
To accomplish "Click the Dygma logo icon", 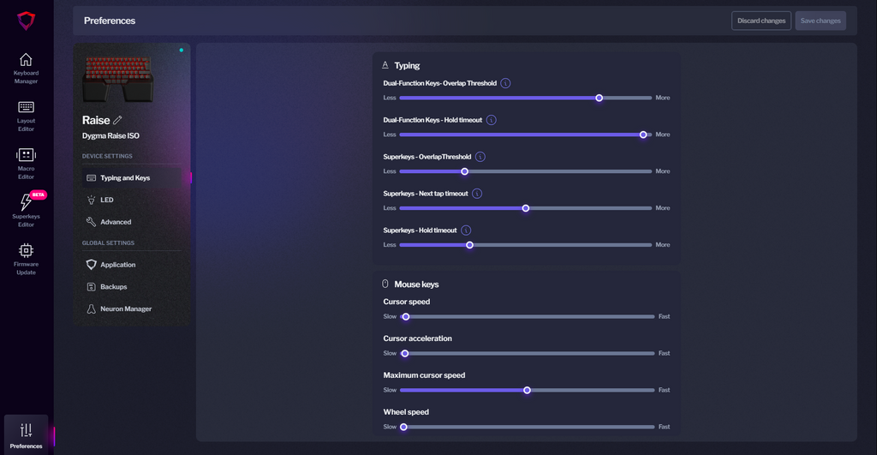I will coord(27,21).
